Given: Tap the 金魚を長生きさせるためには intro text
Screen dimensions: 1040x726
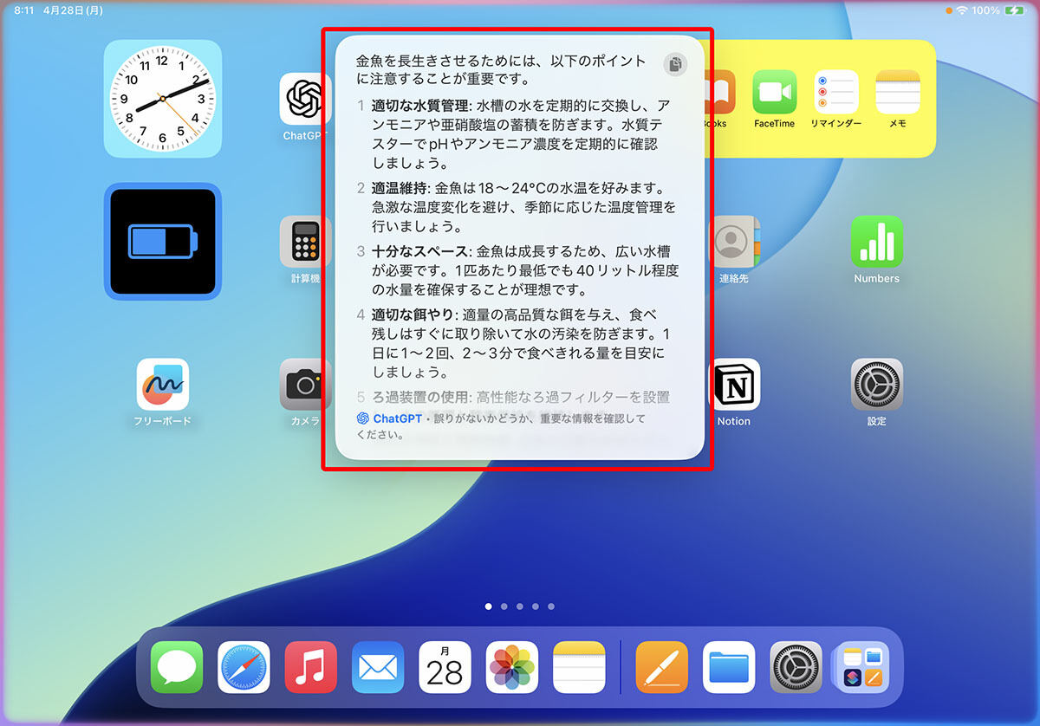Looking at the screenshot, I should coord(502,70).
